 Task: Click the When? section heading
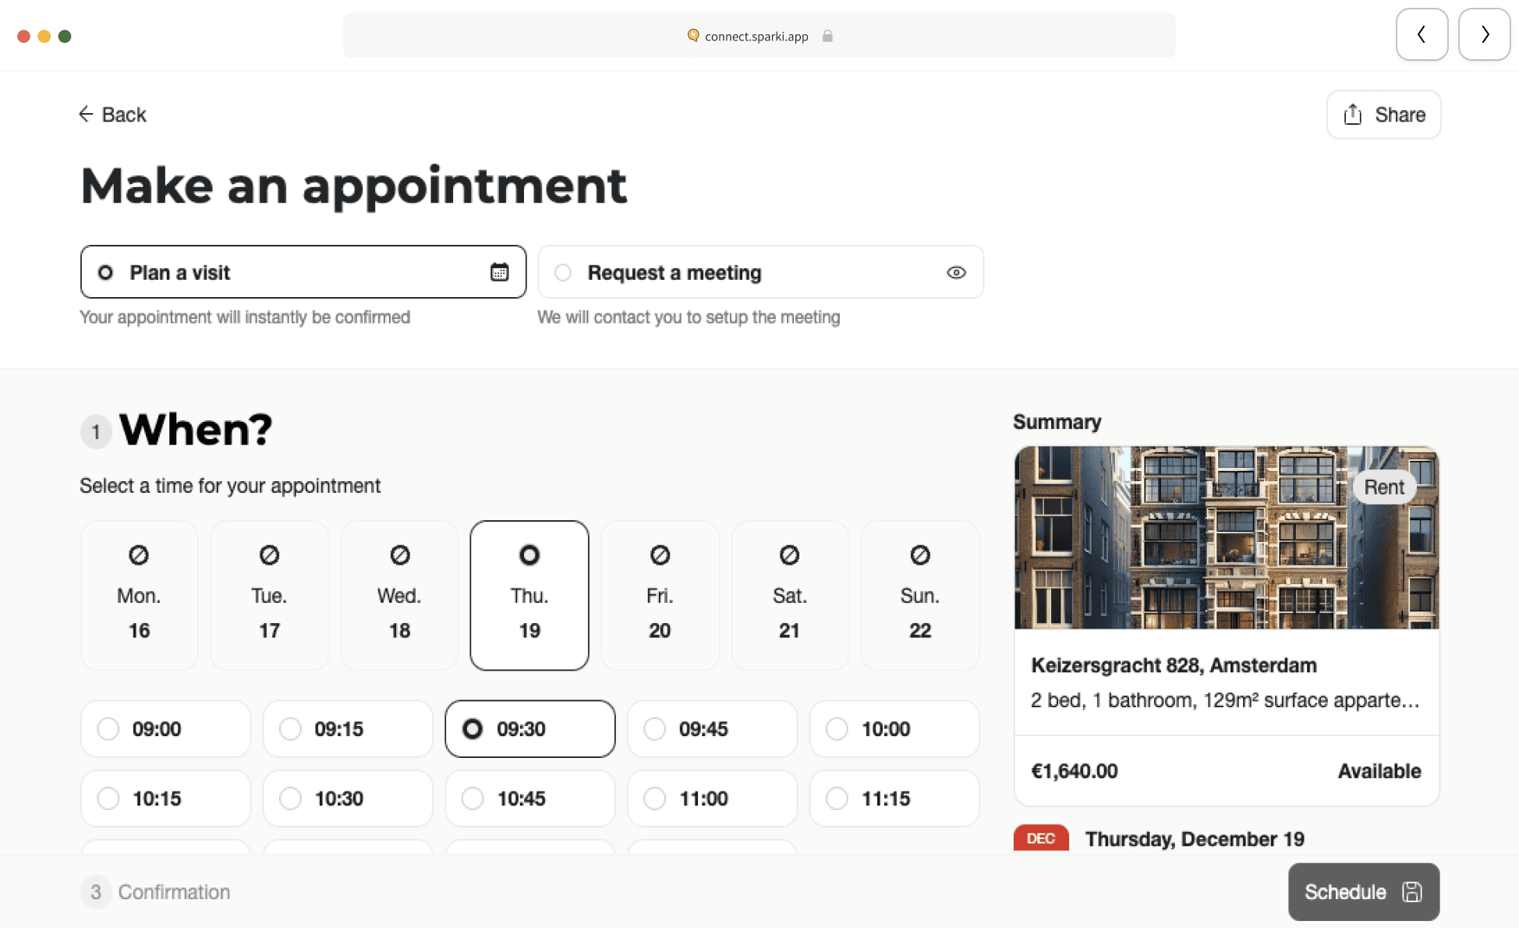196,429
